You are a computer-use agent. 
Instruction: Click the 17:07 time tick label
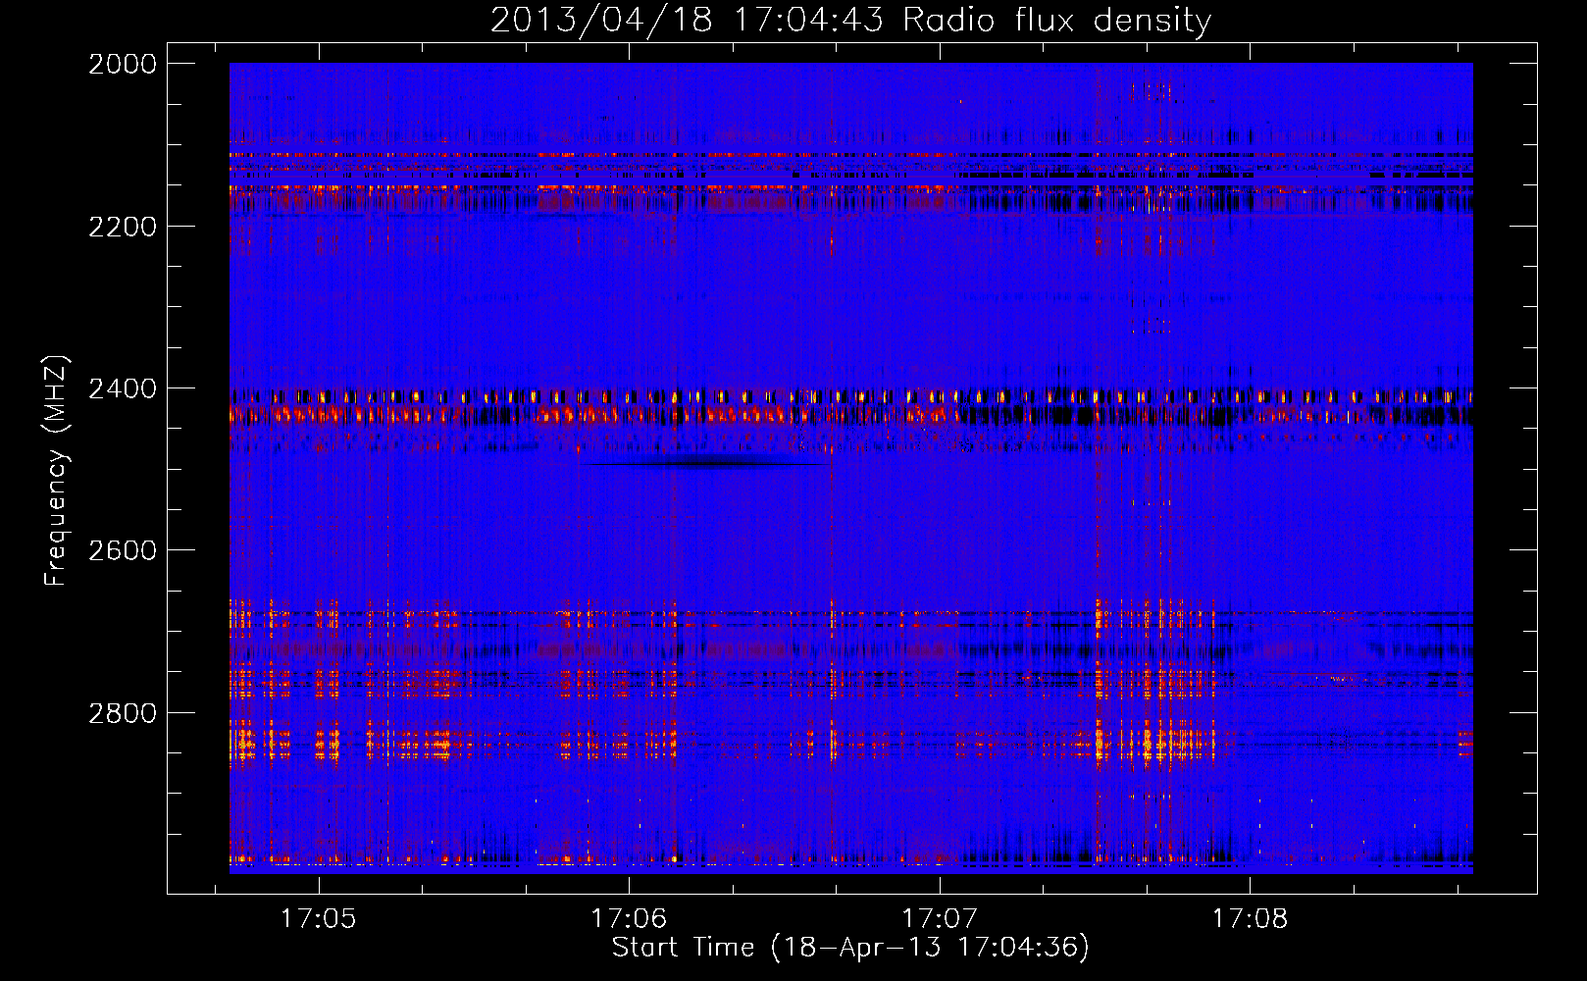point(940,918)
